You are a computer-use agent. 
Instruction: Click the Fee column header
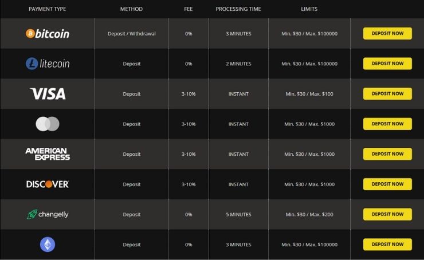pyautogui.click(x=189, y=9)
